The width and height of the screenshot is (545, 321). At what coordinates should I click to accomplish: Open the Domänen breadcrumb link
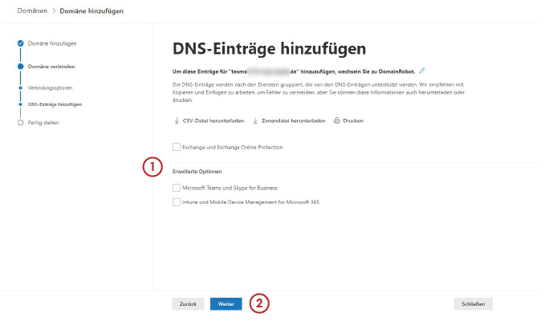[32, 10]
